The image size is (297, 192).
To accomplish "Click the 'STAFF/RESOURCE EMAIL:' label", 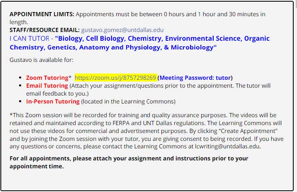I will (x=44, y=30).
